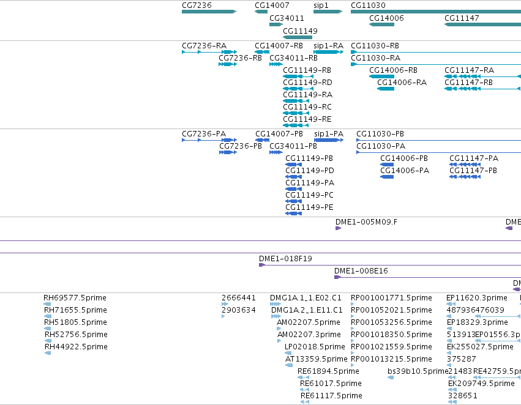Click the 2903634 feature label
521x405 pixels.
point(239,310)
